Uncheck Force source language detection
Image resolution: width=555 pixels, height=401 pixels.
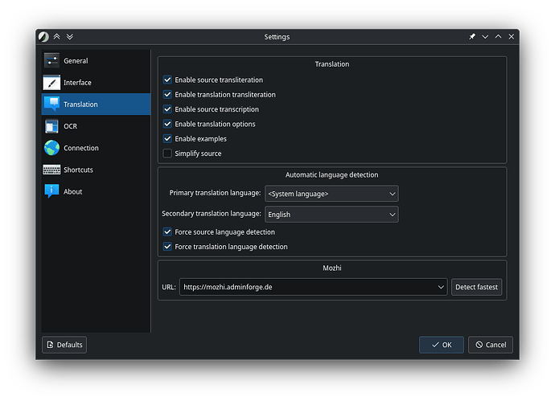point(167,232)
